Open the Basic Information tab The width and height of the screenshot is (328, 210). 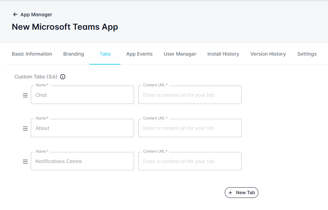click(32, 54)
